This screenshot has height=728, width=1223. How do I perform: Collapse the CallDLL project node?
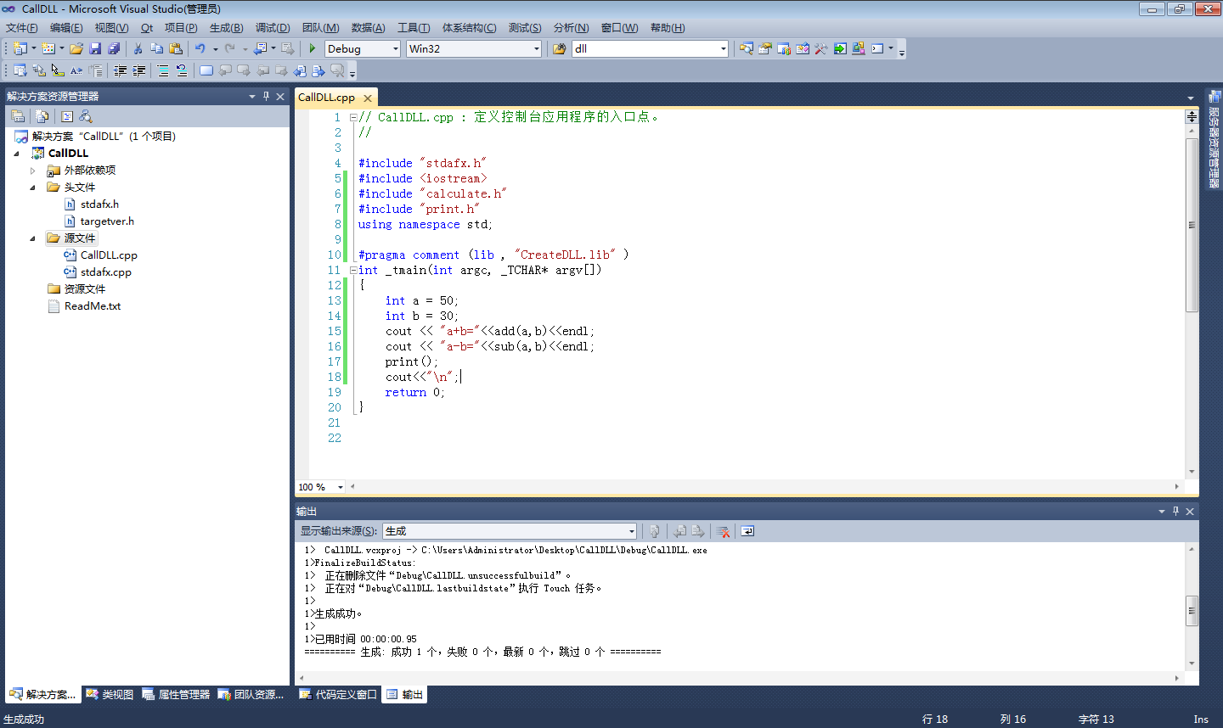(16, 154)
